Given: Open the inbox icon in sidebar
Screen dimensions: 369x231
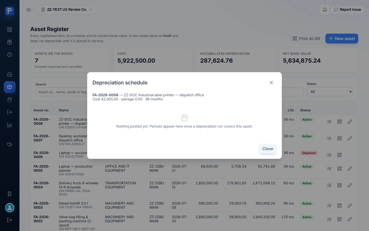Looking at the screenshot, I should coord(10,74).
